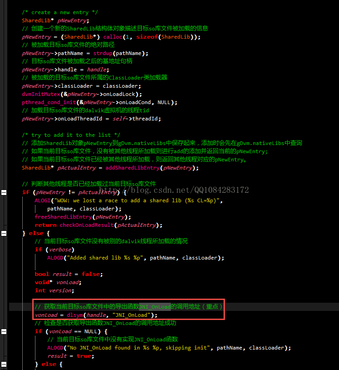Click the highlighted 'JNI_OnLoad' word in the comment
The width and height of the screenshot is (339, 370).
click(x=155, y=307)
